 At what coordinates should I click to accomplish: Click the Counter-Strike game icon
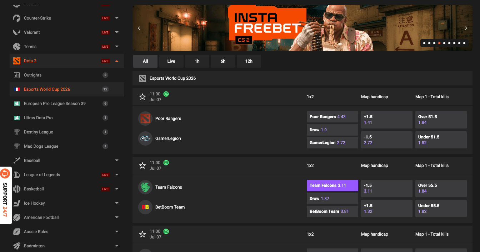(x=17, y=18)
